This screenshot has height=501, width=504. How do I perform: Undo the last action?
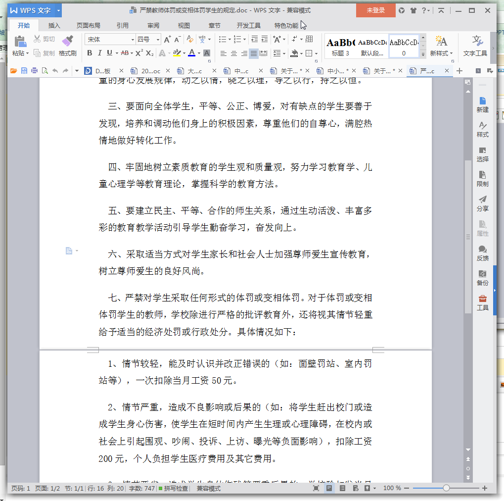click(x=55, y=71)
